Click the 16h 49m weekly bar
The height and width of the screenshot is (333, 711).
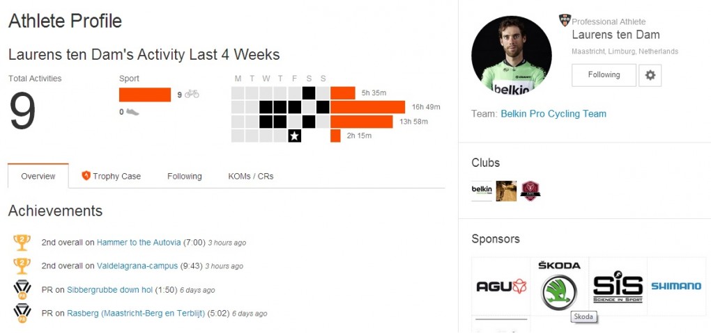(x=367, y=107)
